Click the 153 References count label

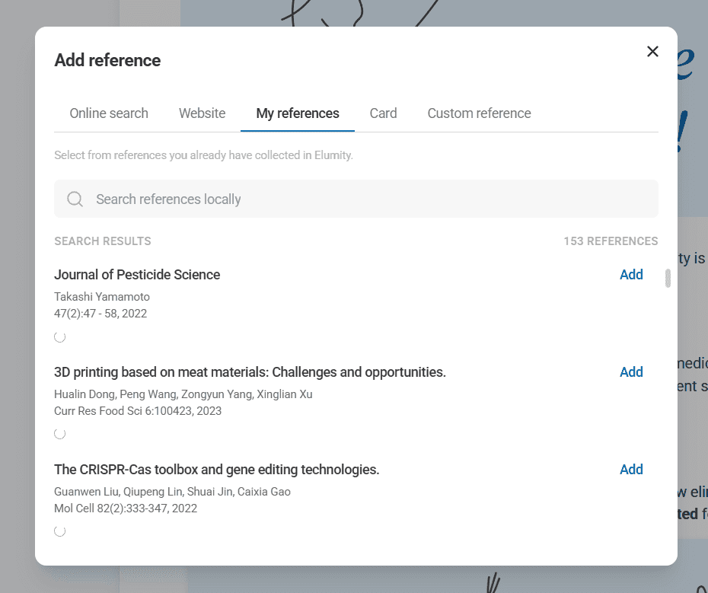click(x=611, y=241)
